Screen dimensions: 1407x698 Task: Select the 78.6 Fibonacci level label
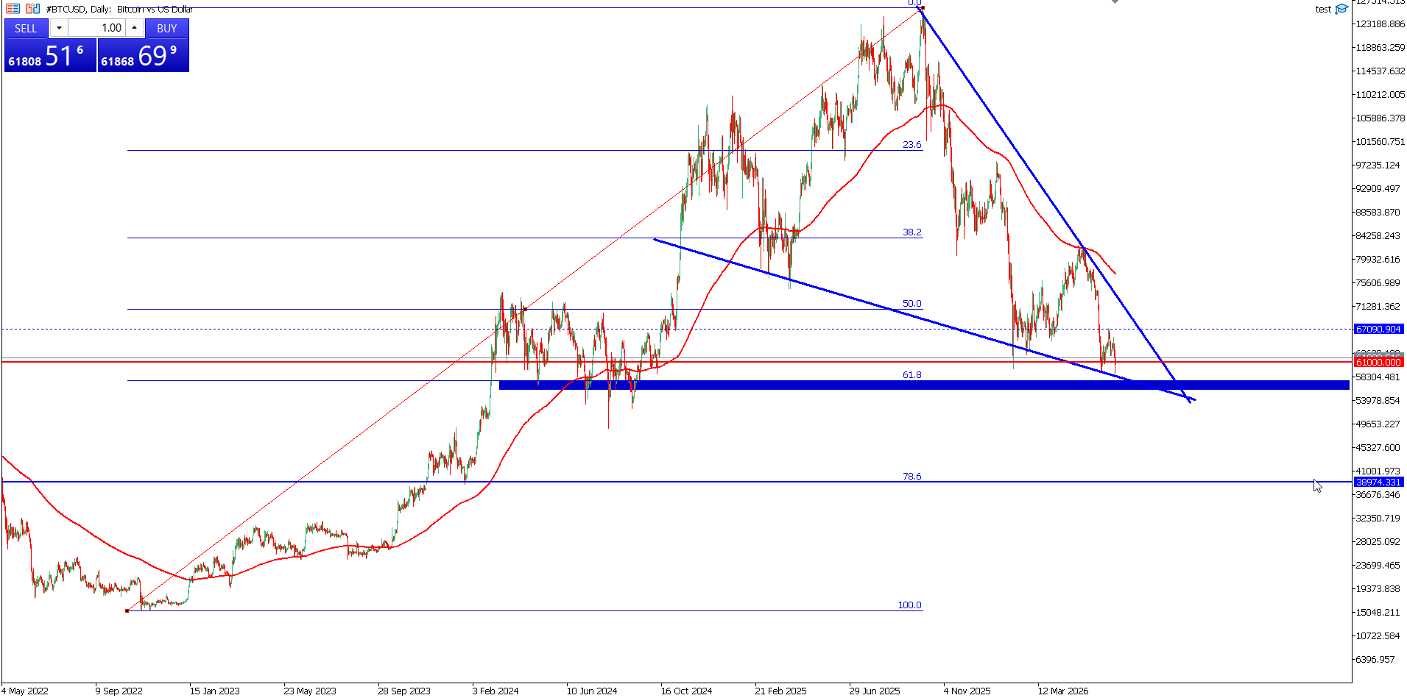point(911,477)
